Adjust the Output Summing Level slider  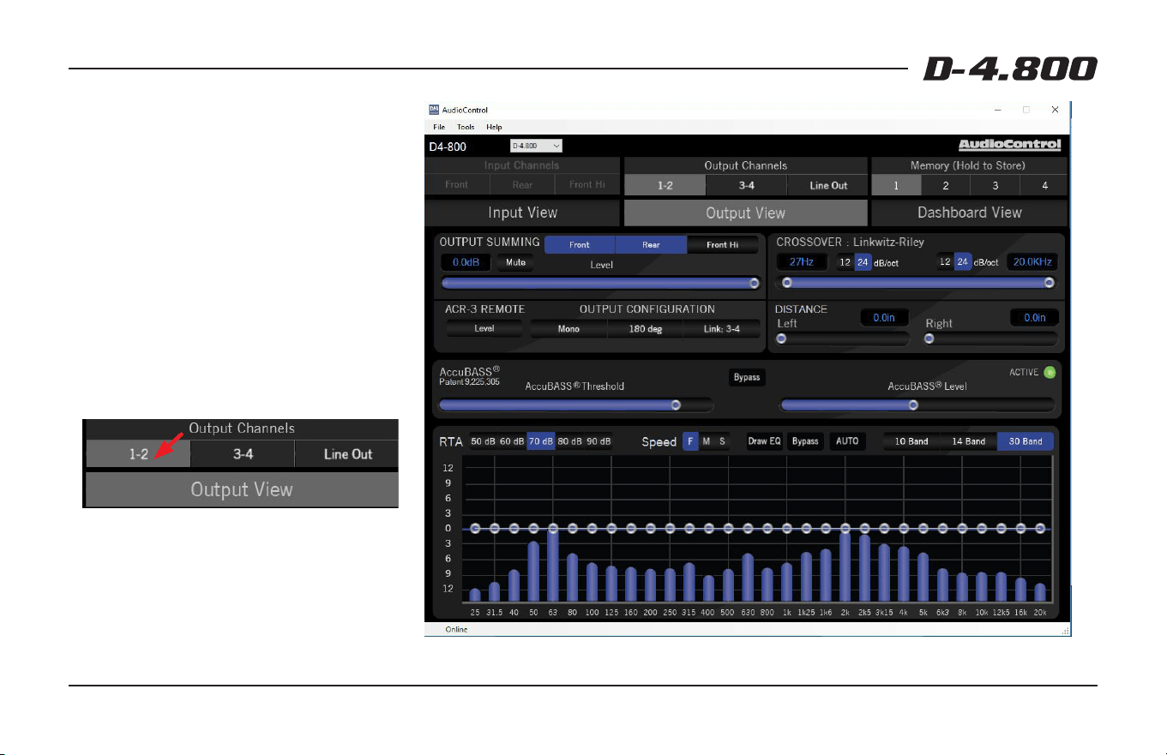(599, 284)
